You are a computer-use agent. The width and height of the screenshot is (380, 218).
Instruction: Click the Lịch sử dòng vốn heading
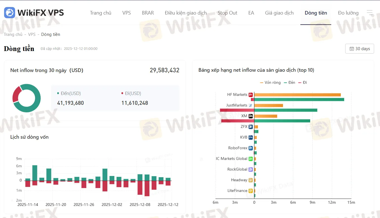point(29,137)
